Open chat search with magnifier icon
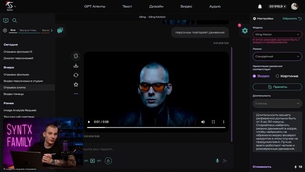 coord(15,20)
